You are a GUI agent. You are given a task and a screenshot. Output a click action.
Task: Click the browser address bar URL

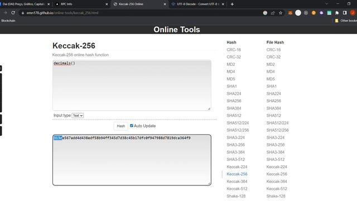[62, 13]
